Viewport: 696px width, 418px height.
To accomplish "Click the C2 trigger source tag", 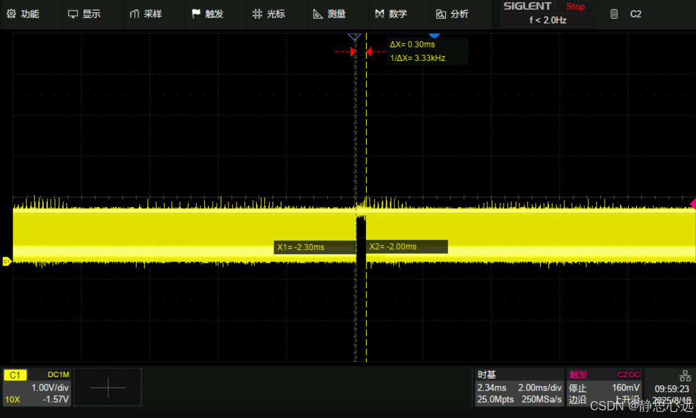I will point(622,375).
